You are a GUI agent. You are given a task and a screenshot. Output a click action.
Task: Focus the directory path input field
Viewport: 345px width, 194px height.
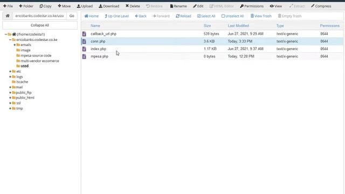click(x=39, y=16)
